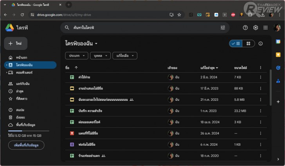This screenshot has height=166, width=285.
Task: Switch to list layout view
Action: pos(236,44)
